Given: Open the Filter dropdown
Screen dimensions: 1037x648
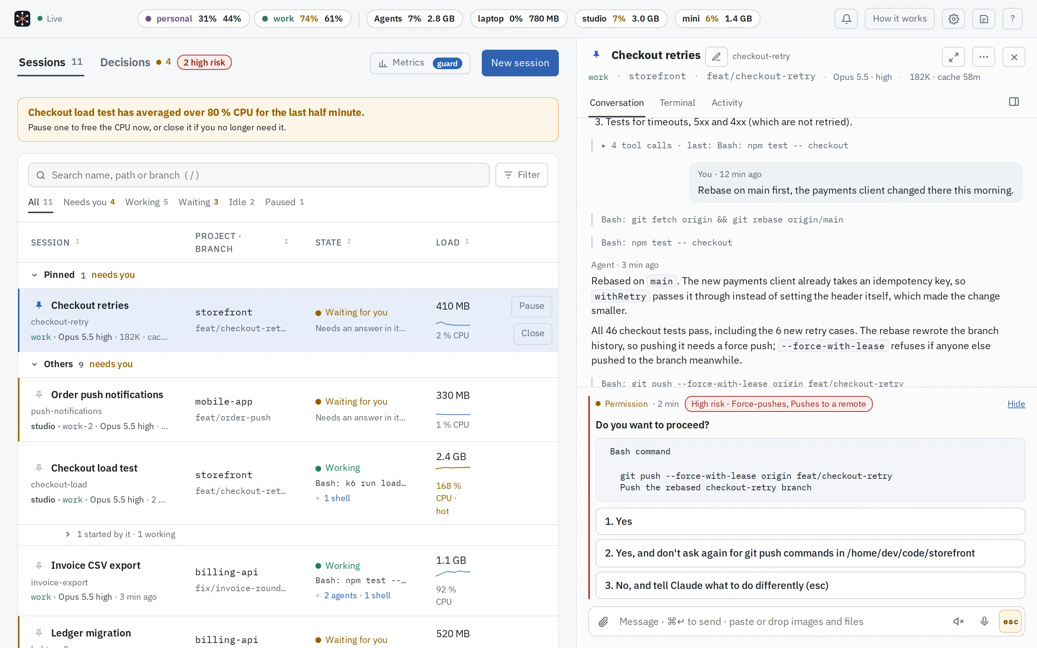Looking at the screenshot, I should click(x=521, y=175).
